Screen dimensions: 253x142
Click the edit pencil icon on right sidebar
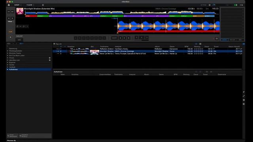(244, 92)
